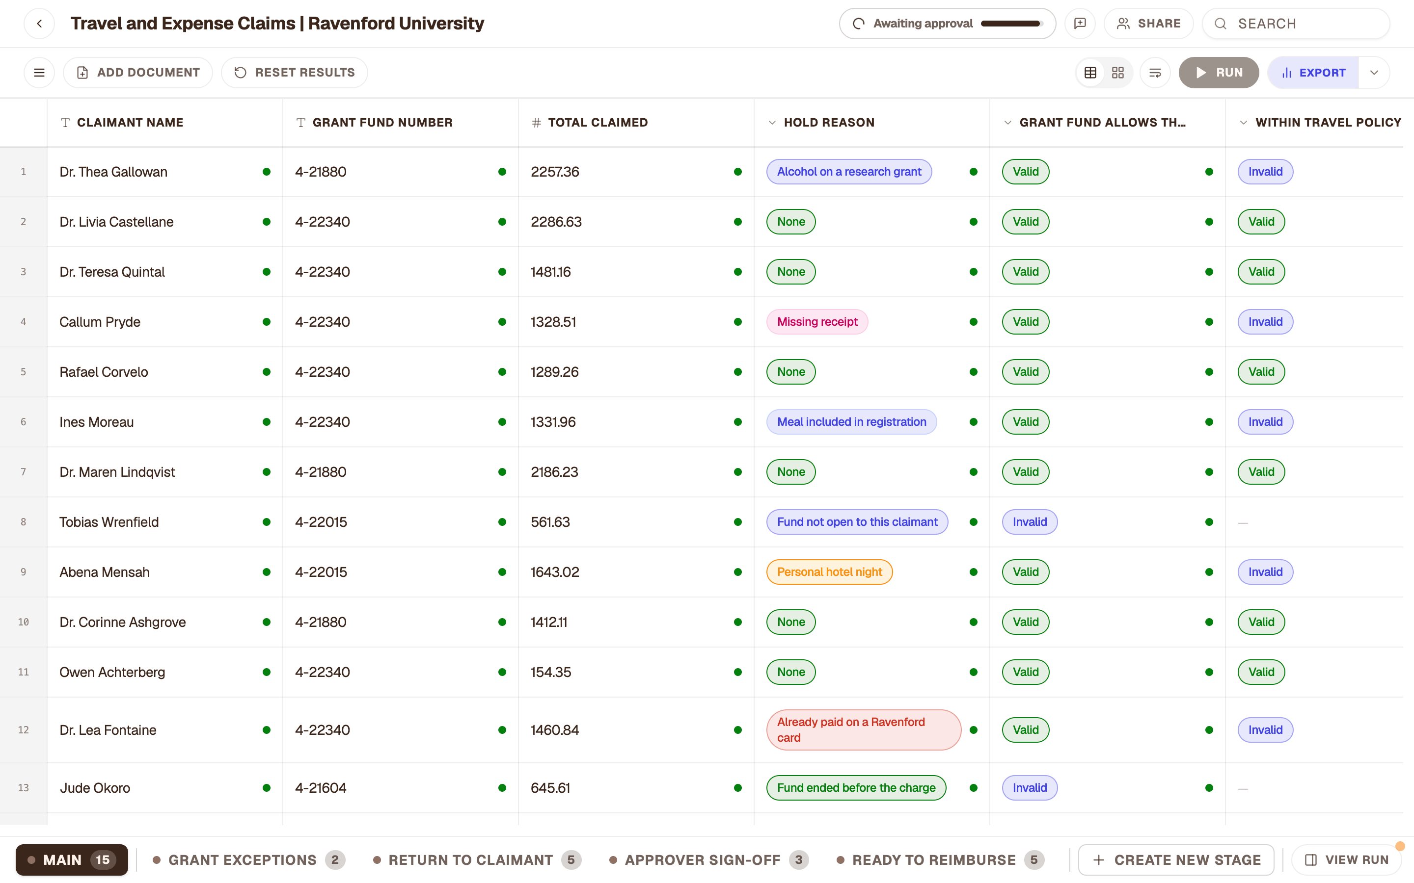Open the sidebar hamburger menu
The image size is (1414, 883).
pyautogui.click(x=39, y=73)
